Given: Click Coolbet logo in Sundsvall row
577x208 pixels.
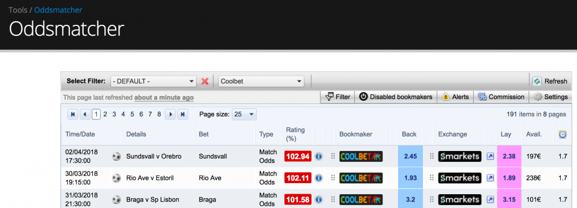Looking at the screenshot, I should [361, 156].
